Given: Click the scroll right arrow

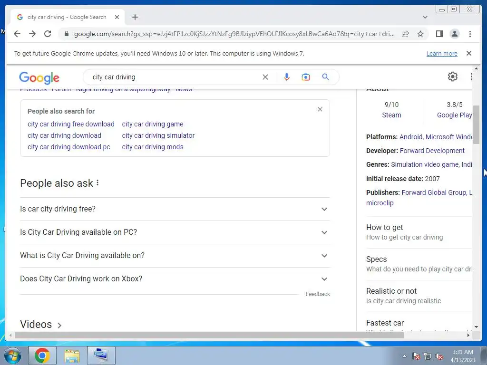Looking at the screenshot, I should pos(468,335).
